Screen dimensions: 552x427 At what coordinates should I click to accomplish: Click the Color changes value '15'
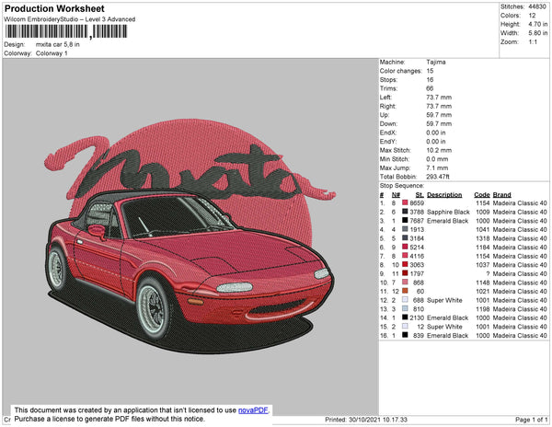point(430,71)
